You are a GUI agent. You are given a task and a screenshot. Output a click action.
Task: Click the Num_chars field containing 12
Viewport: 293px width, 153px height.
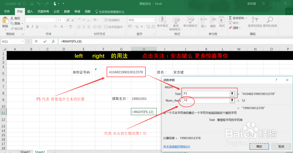[206, 100]
